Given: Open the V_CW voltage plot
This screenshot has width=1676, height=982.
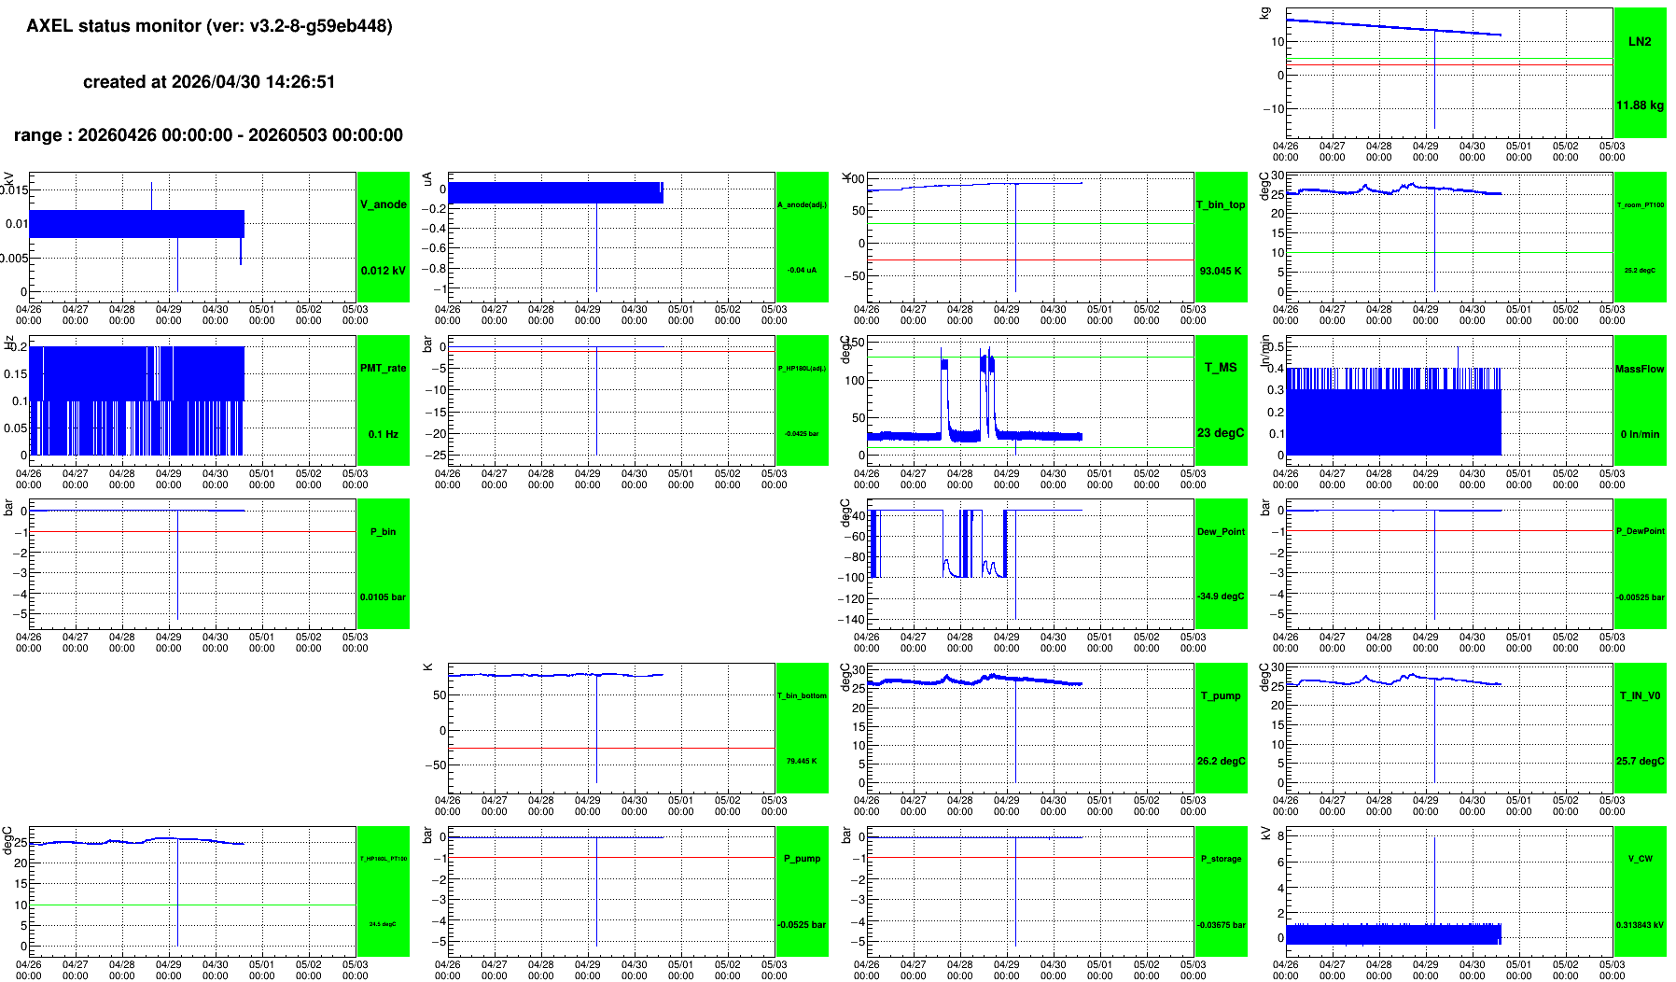Looking at the screenshot, I should pyautogui.click(x=1449, y=891).
